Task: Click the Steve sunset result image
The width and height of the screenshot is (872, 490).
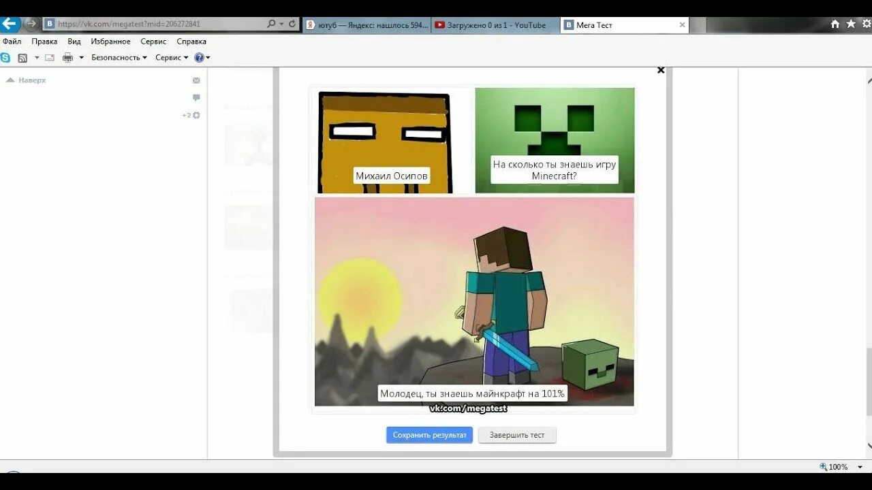Action: click(474, 301)
